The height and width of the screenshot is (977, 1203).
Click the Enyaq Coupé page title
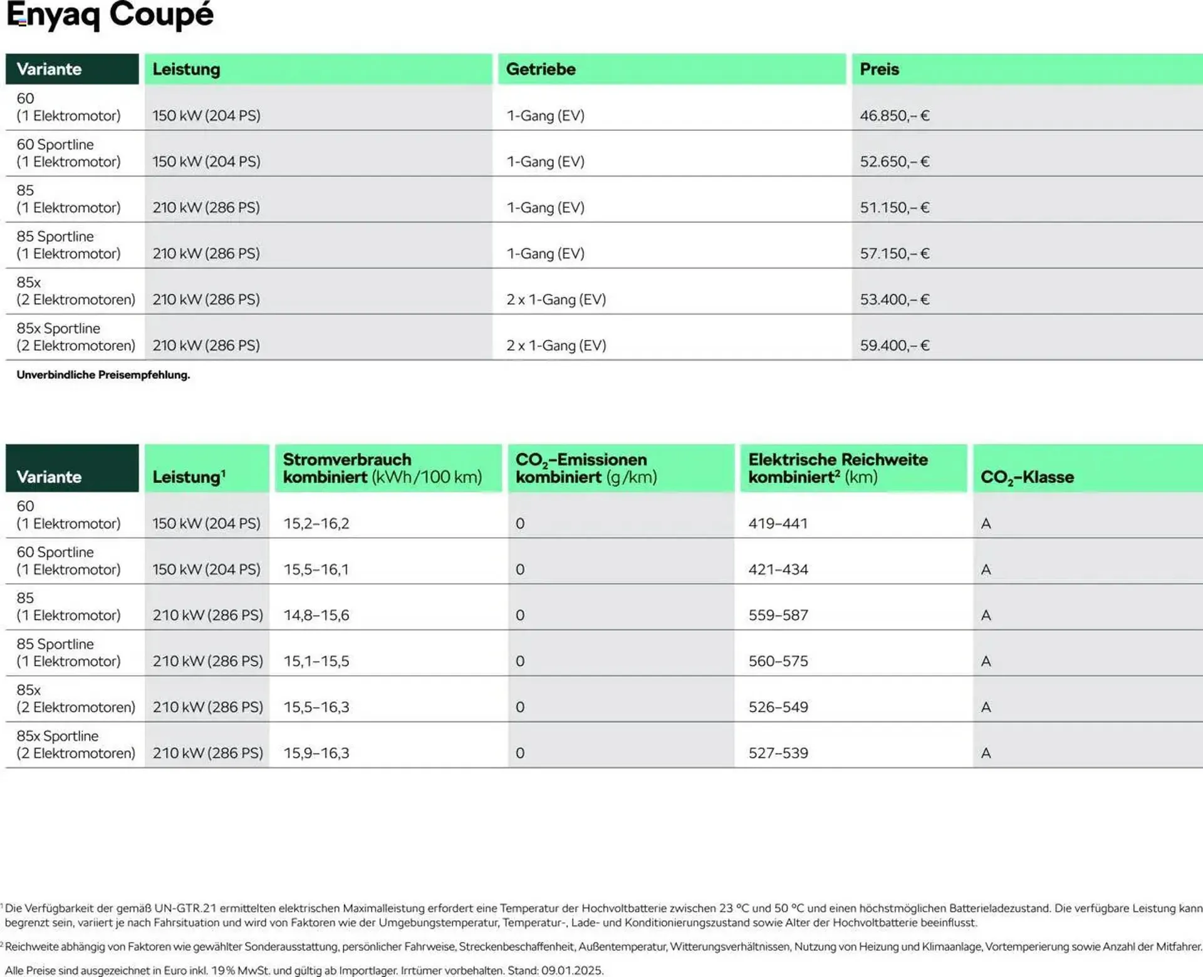(x=110, y=15)
